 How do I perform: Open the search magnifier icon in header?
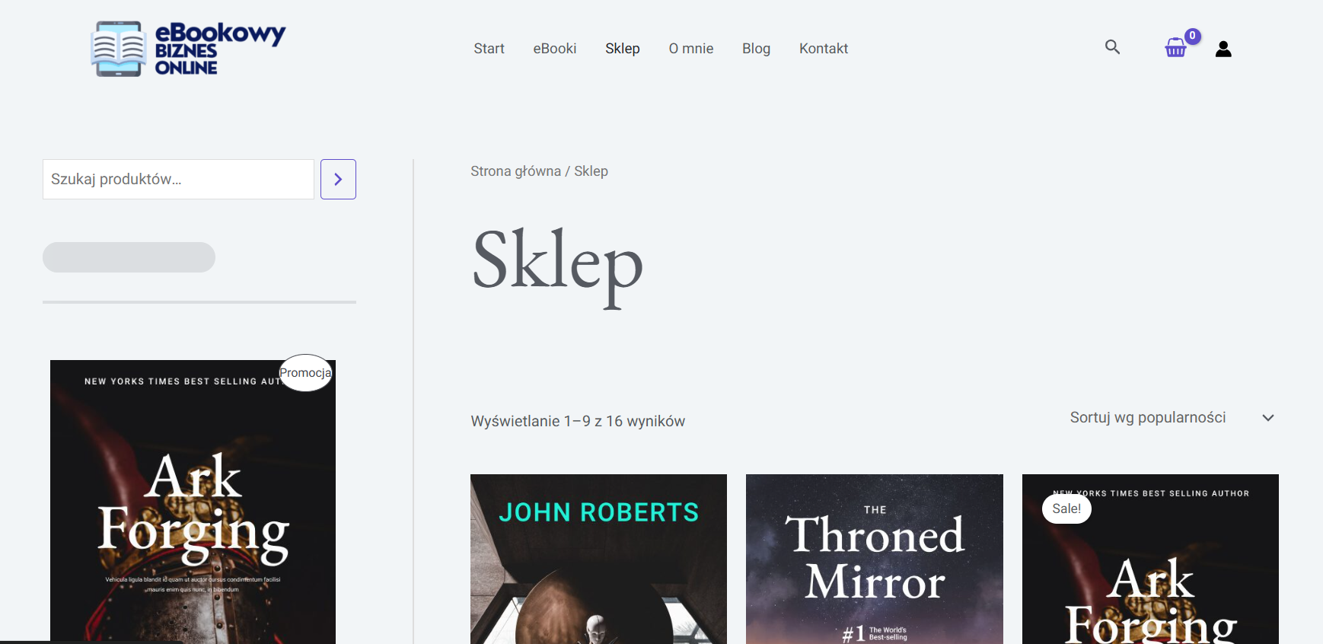[1112, 47]
